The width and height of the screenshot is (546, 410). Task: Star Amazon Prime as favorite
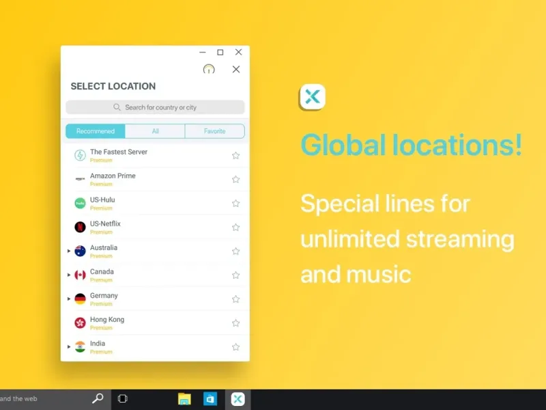click(x=235, y=179)
